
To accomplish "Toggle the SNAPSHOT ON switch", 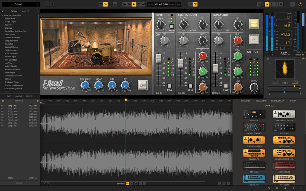I will (127, 184).
